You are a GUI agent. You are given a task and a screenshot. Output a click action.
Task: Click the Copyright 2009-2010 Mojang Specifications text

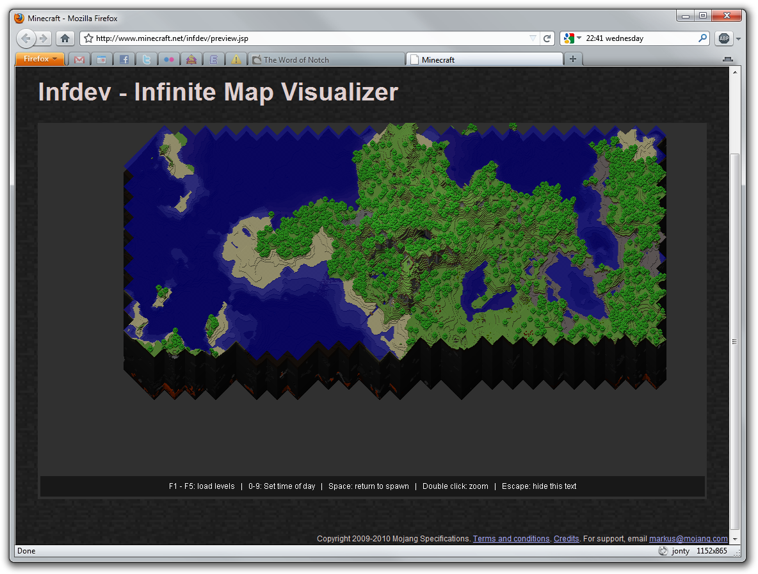tap(394, 539)
